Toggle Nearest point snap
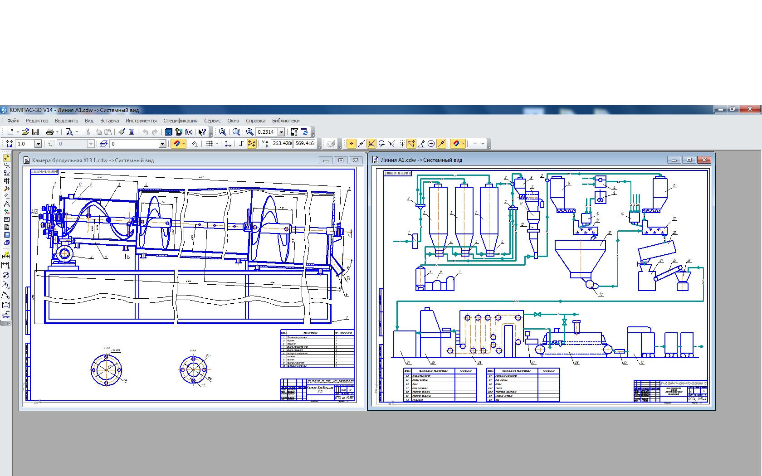This screenshot has width=762, height=476. click(x=352, y=144)
